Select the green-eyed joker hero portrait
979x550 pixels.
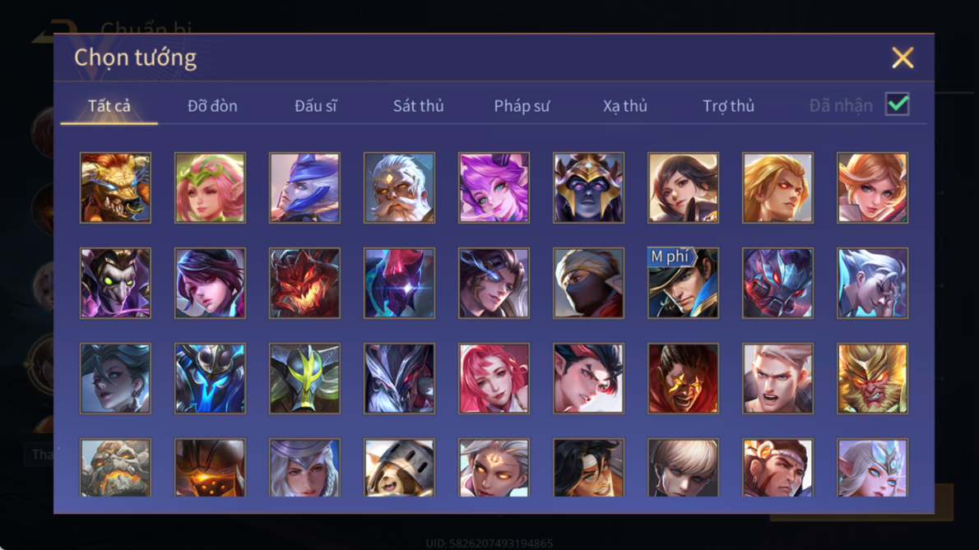click(115, 283)
